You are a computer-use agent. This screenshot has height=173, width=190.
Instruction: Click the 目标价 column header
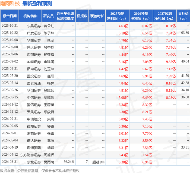pyautogui.click(x=183, y=16)
